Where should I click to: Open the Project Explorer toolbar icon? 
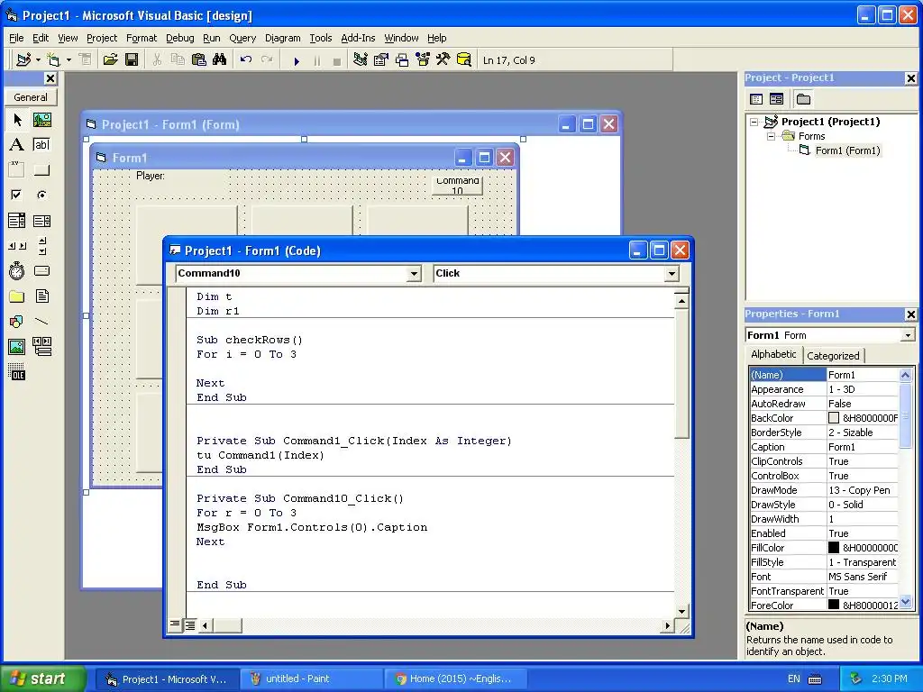361,59
